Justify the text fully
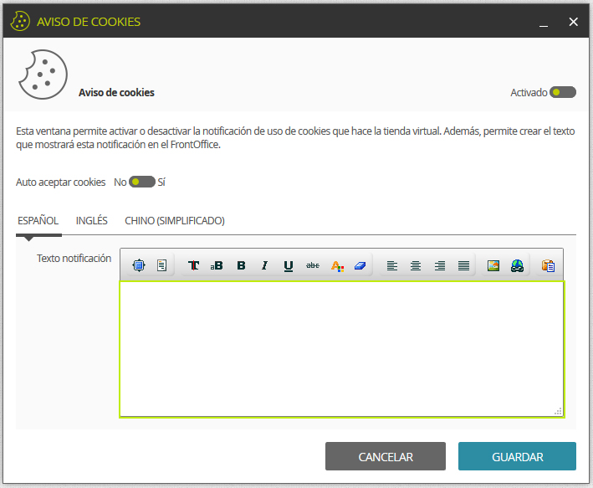Image resolution: width=593 pixels, height=488 pixels. (x=463, y=266)
